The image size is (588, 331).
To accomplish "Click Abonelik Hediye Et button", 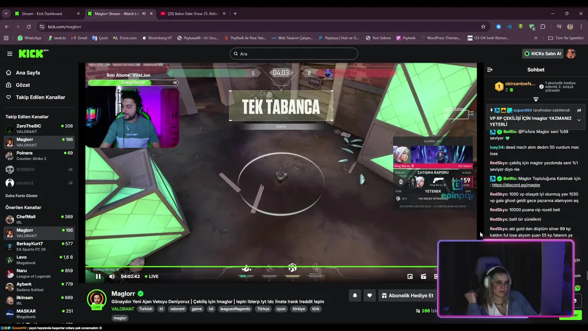I will tap(407, 296).
